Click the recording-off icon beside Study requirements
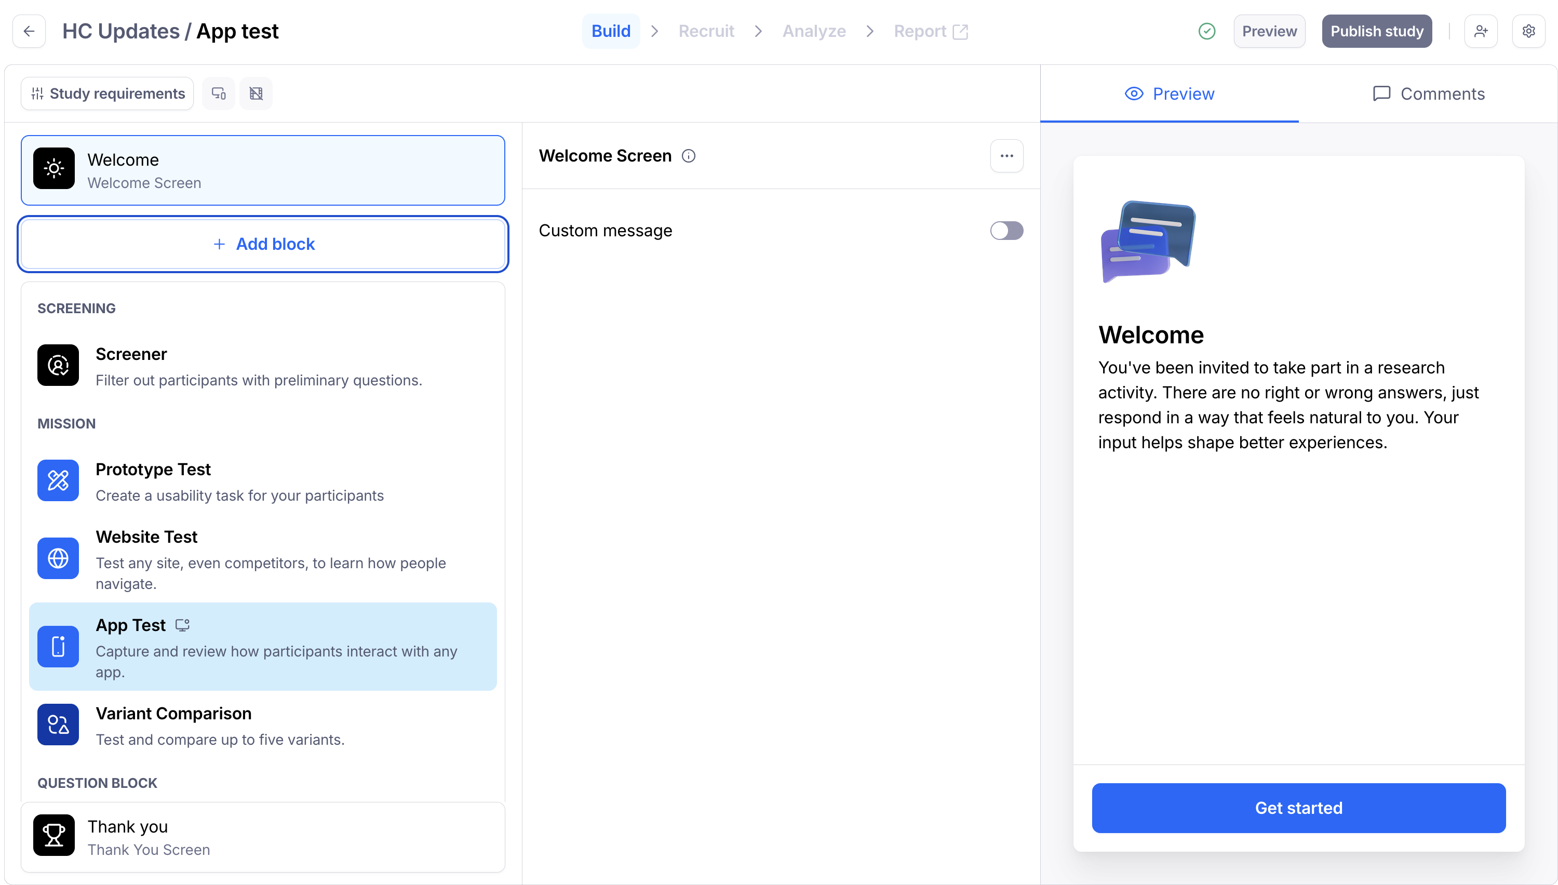 (256, 93)
